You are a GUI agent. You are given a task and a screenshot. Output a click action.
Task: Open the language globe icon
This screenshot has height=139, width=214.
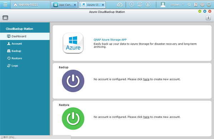(x=202, y=5)
